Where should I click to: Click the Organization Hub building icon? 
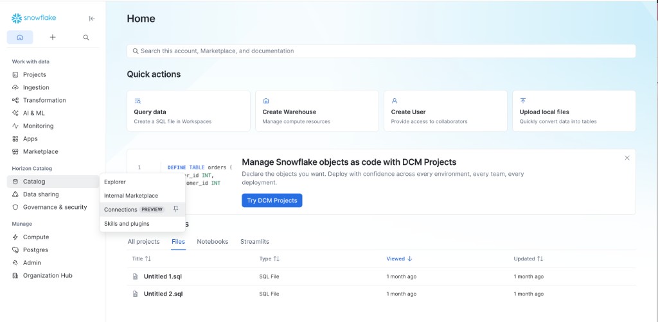point(15,276)
